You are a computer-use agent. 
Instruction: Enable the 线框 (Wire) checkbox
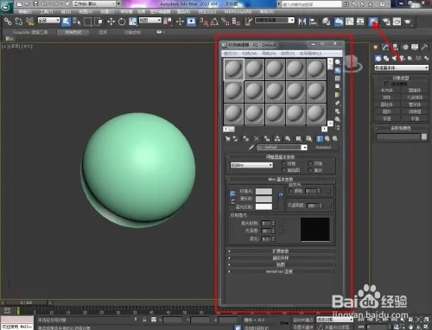[x=283, y=163]
